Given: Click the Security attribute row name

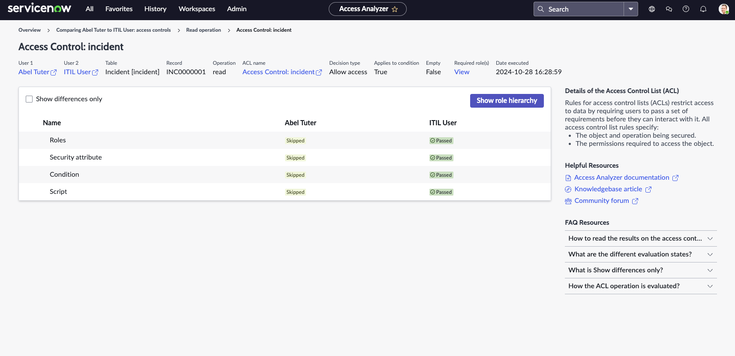Looking at the screenshot, I should pyautogui.click(x=76, y=157).
